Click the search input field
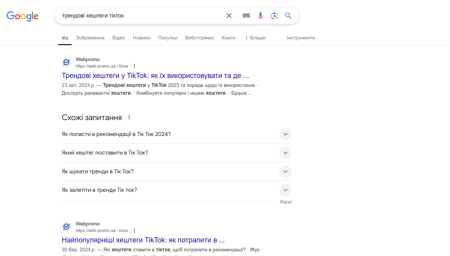The width and height of the screenshot is (450, 256). click(x=141, y=16)
